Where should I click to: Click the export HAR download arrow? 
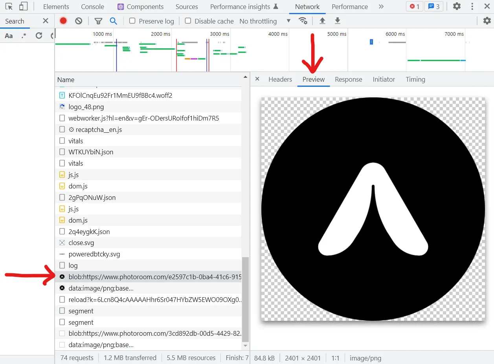coord(337,21)
